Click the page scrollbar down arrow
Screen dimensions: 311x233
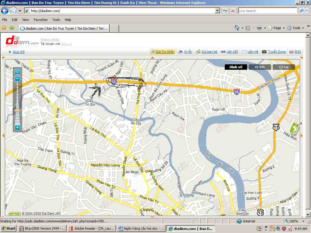tap(308, 215)
